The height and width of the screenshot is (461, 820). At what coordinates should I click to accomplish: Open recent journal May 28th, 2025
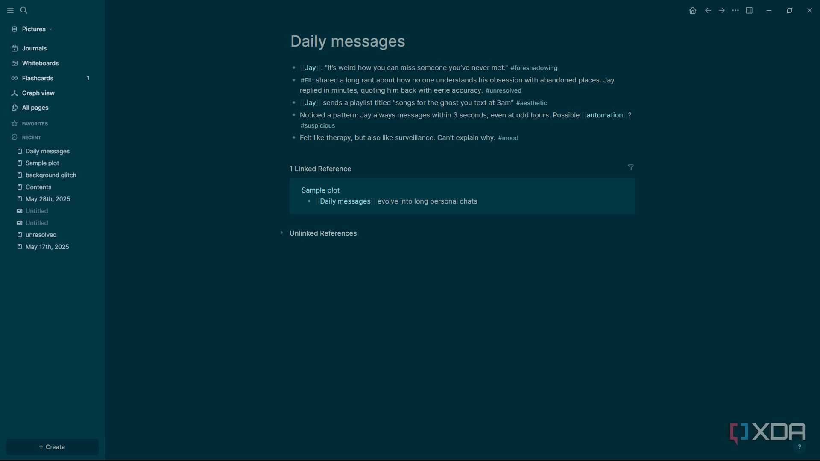pyautogui.click(x=48, y=199)
